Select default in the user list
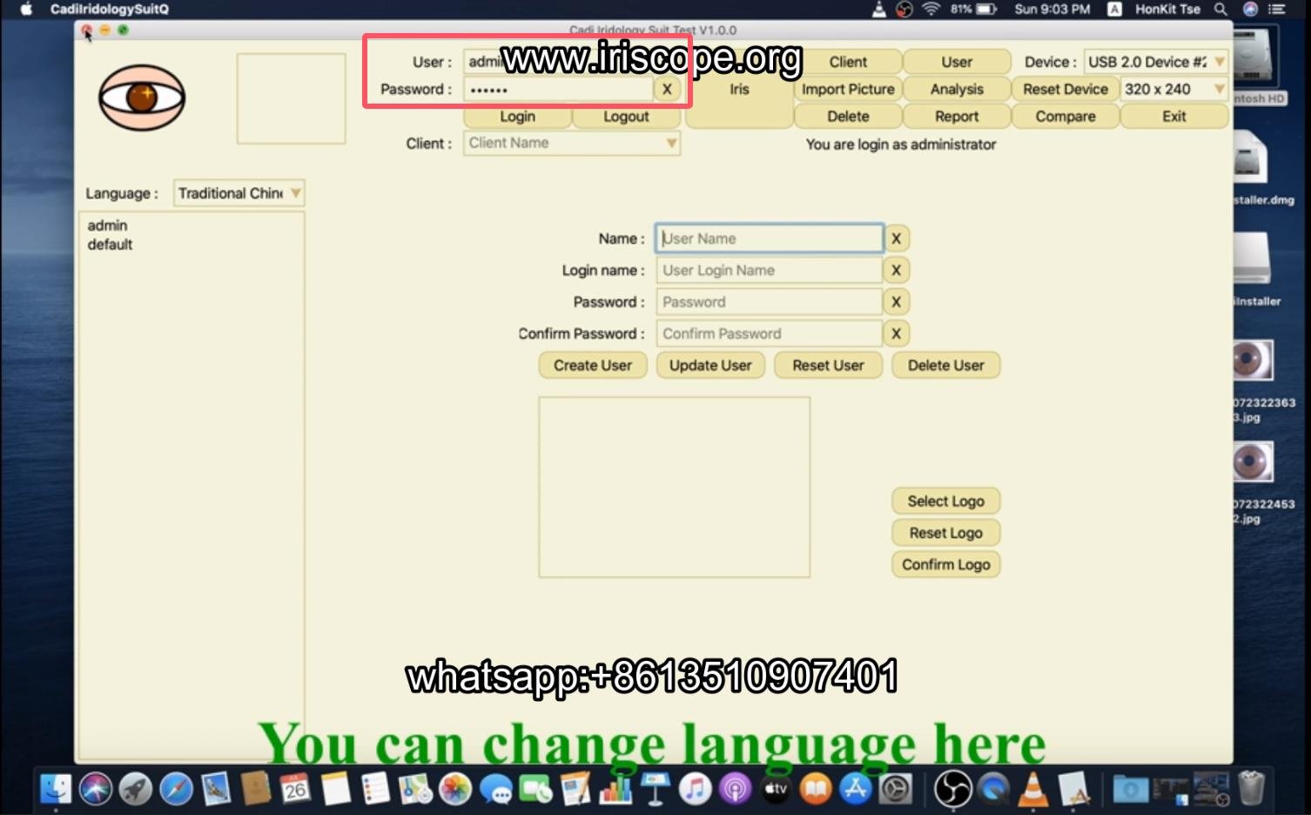This screenshot has height=815, width=1311. coord(110,245)
